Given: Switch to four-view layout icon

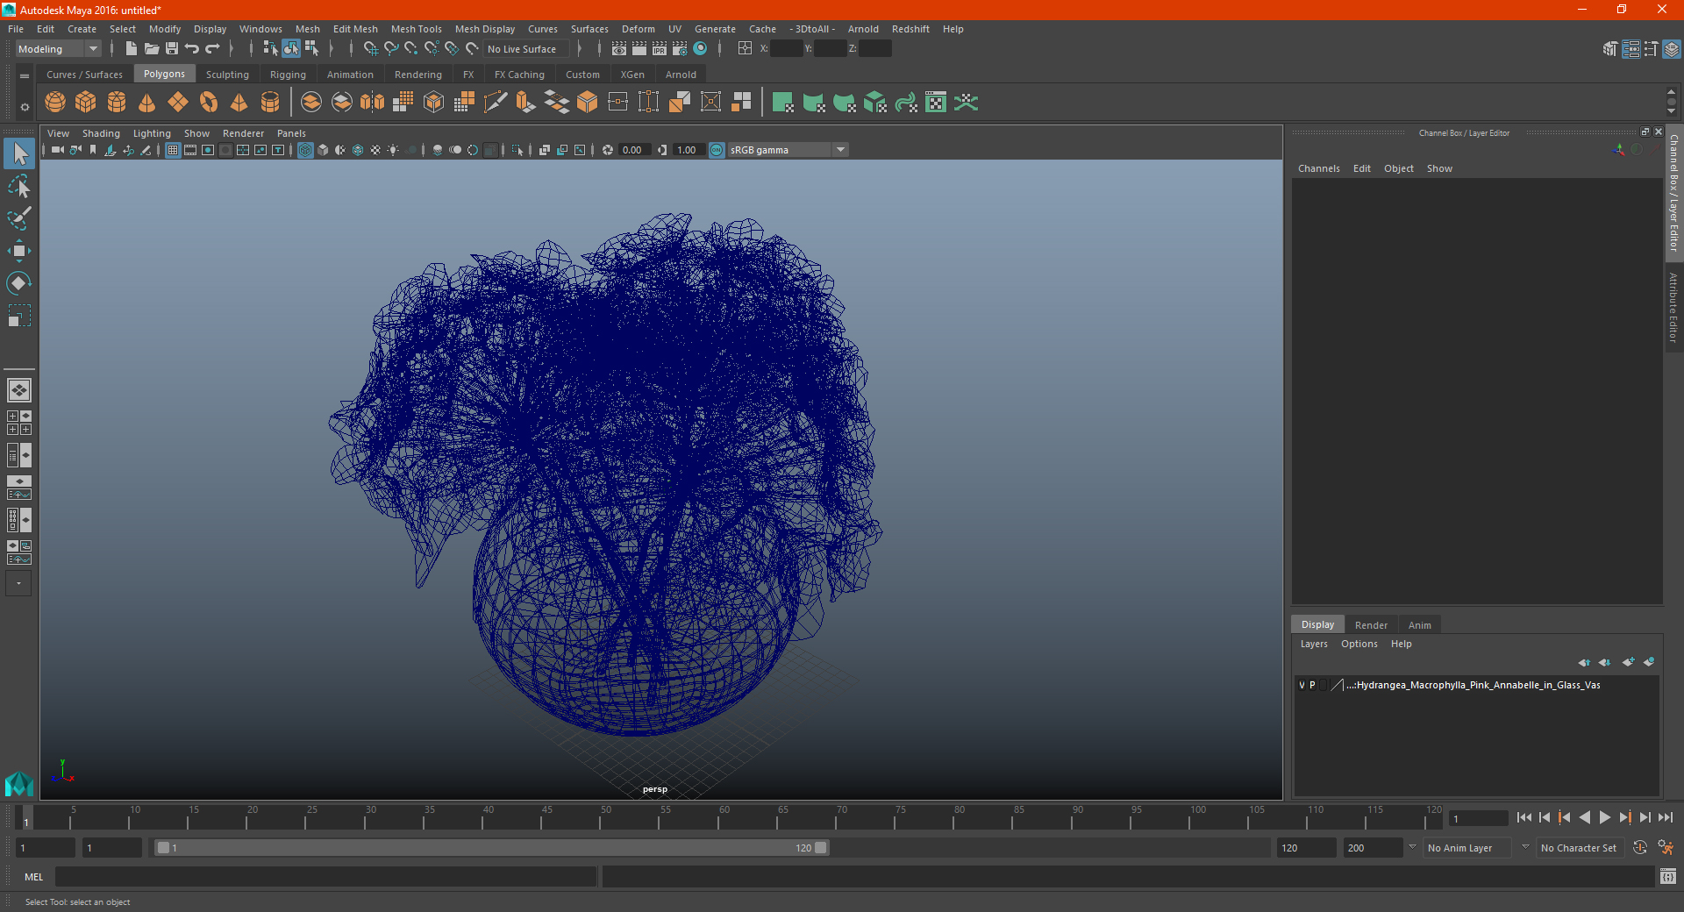Looking at the screenshot, I should pos(18,423).
